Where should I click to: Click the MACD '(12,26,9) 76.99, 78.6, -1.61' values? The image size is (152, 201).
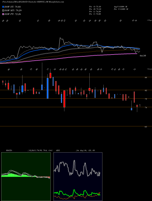(x=40, y=150)
